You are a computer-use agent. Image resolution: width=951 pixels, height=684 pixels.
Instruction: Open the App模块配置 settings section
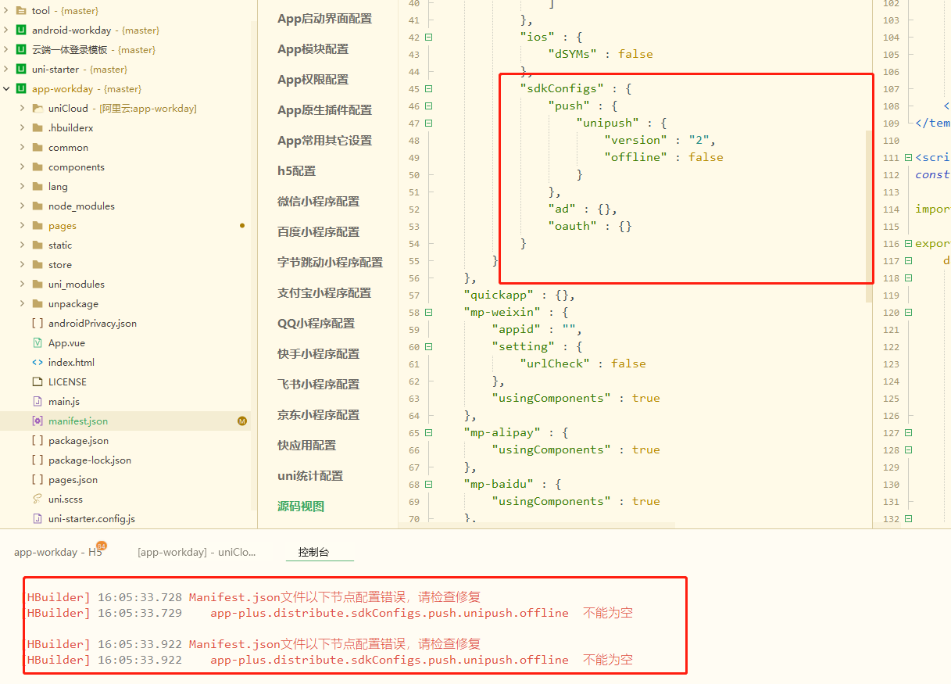pos(313,49)
